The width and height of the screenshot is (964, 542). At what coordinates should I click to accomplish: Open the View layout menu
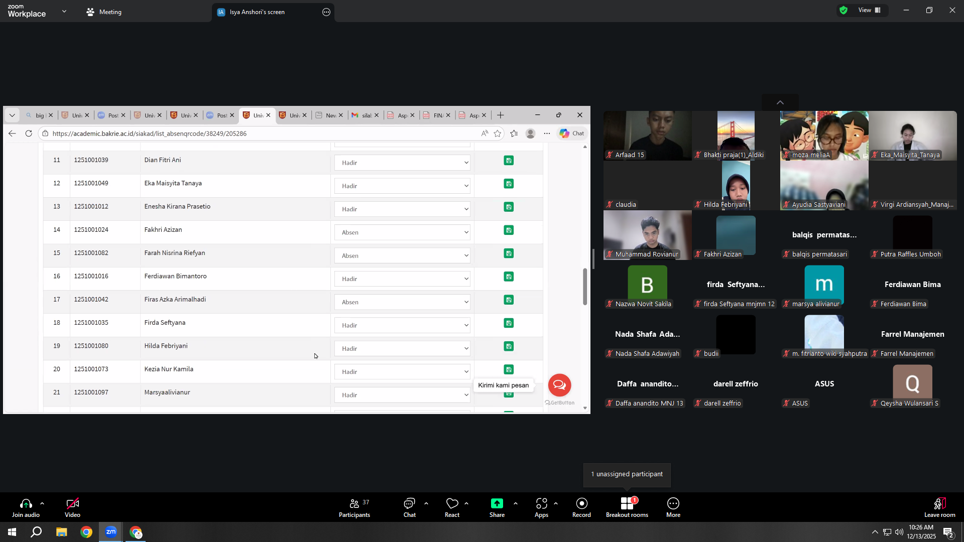pos(870,10)
